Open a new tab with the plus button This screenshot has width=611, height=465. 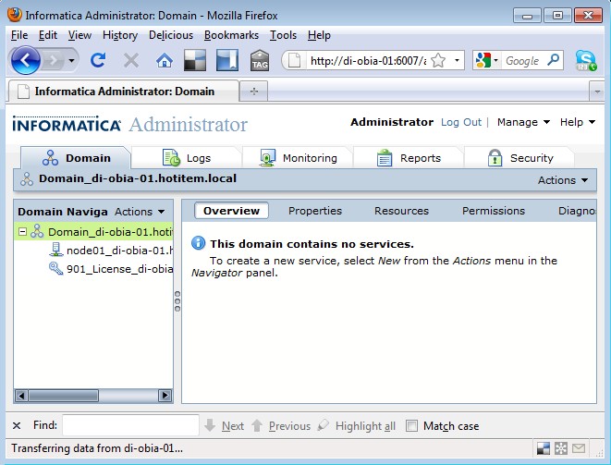tap(253, 92)
